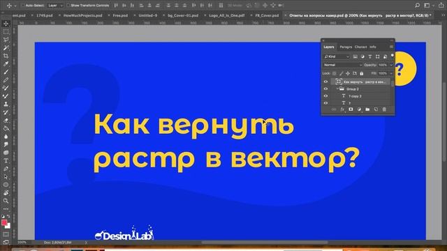Screen dimensions: 447x251
Task: Select the Hand tool
Action: [x=6, y=192]
